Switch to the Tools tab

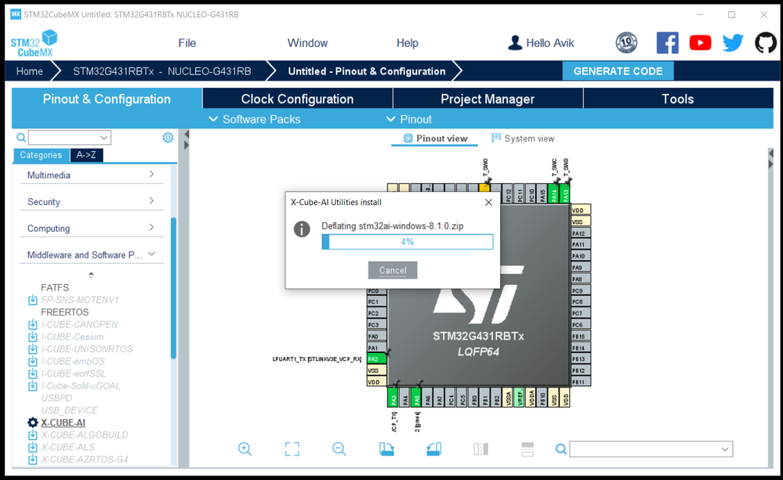tap(678, 99)
